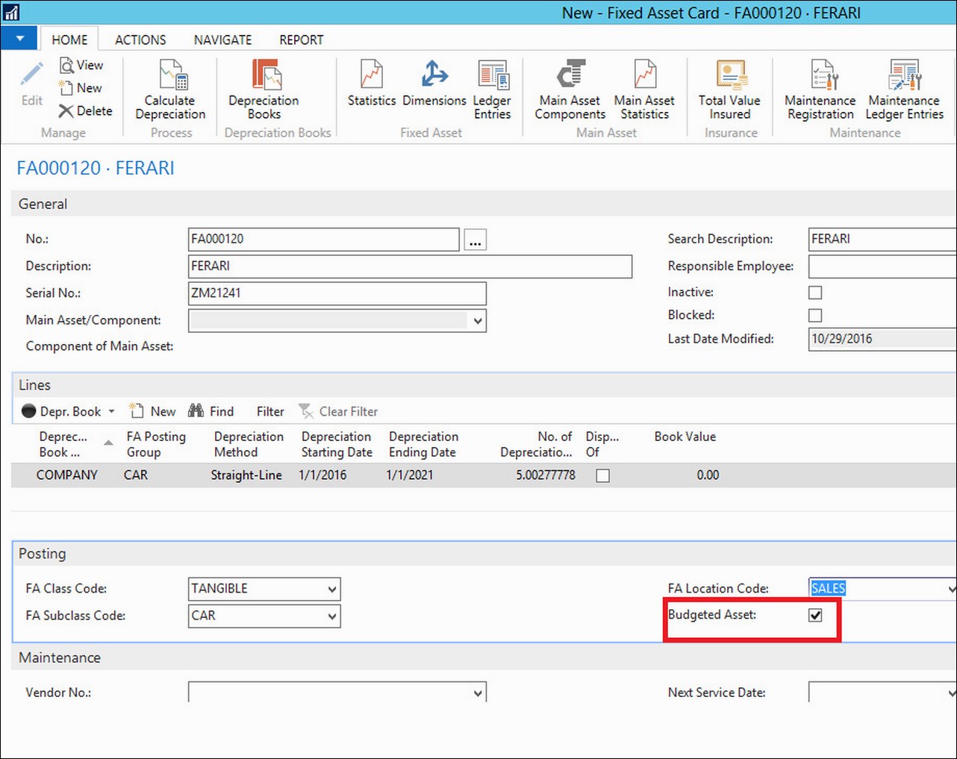Run Calculate Depreciation
Screen dimensions: 957x759
(x=170, y=90)
